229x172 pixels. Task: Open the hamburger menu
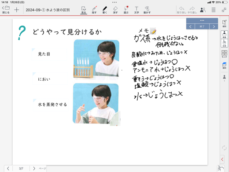(x=214, y=10)
